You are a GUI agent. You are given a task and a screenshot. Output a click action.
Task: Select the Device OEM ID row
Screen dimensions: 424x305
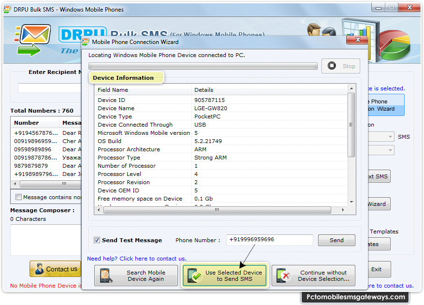click(x=221, y=190)
